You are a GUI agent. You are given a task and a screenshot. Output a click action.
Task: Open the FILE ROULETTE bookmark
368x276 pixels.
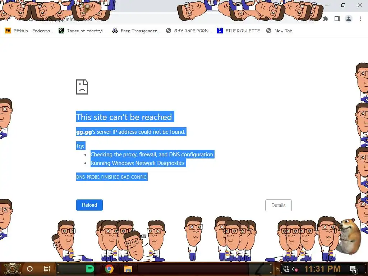pos(239,31)
